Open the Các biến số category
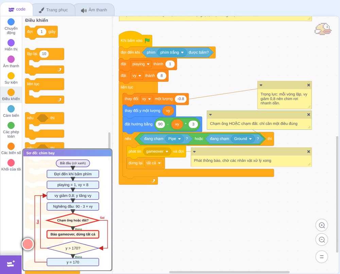340x274 pixels. pyautogui.click(x=11, y=149)
